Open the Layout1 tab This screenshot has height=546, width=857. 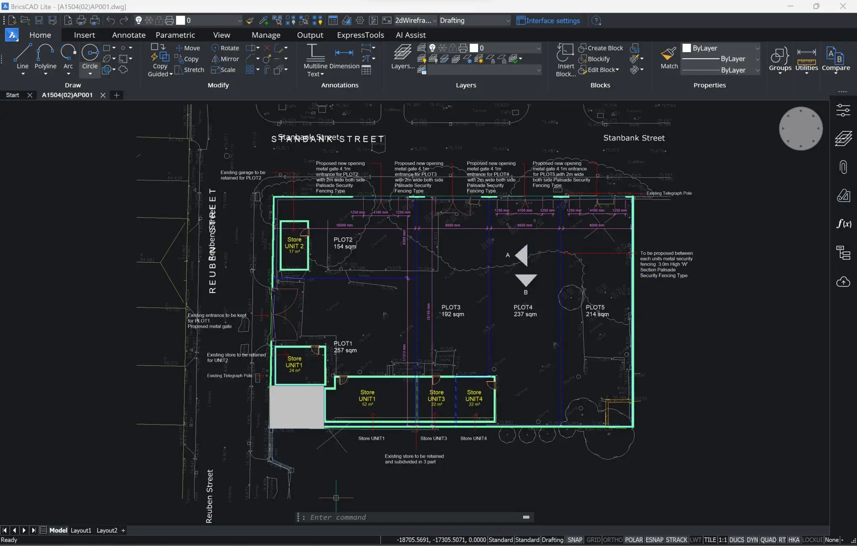click(81, 530)
